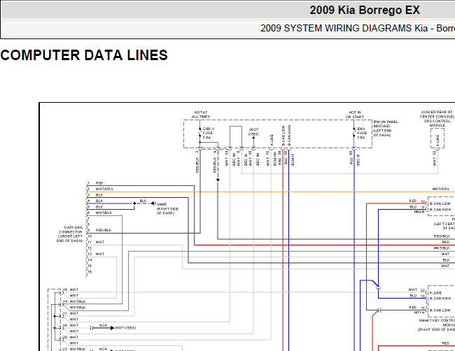Click vertical "WHT 70" label below K-LINE
455x351 pixels.
[268, 158]
